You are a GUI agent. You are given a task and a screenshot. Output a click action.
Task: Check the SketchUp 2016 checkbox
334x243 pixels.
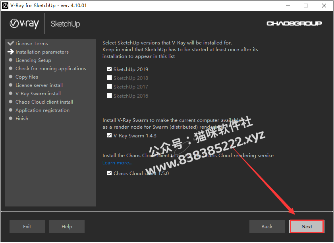coord(109,96)
